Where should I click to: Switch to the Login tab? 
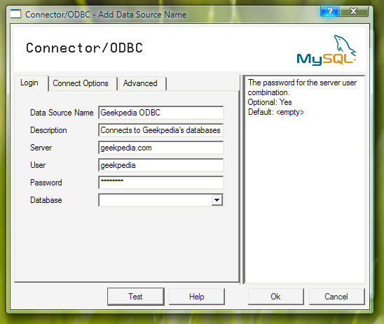point(31,83)
